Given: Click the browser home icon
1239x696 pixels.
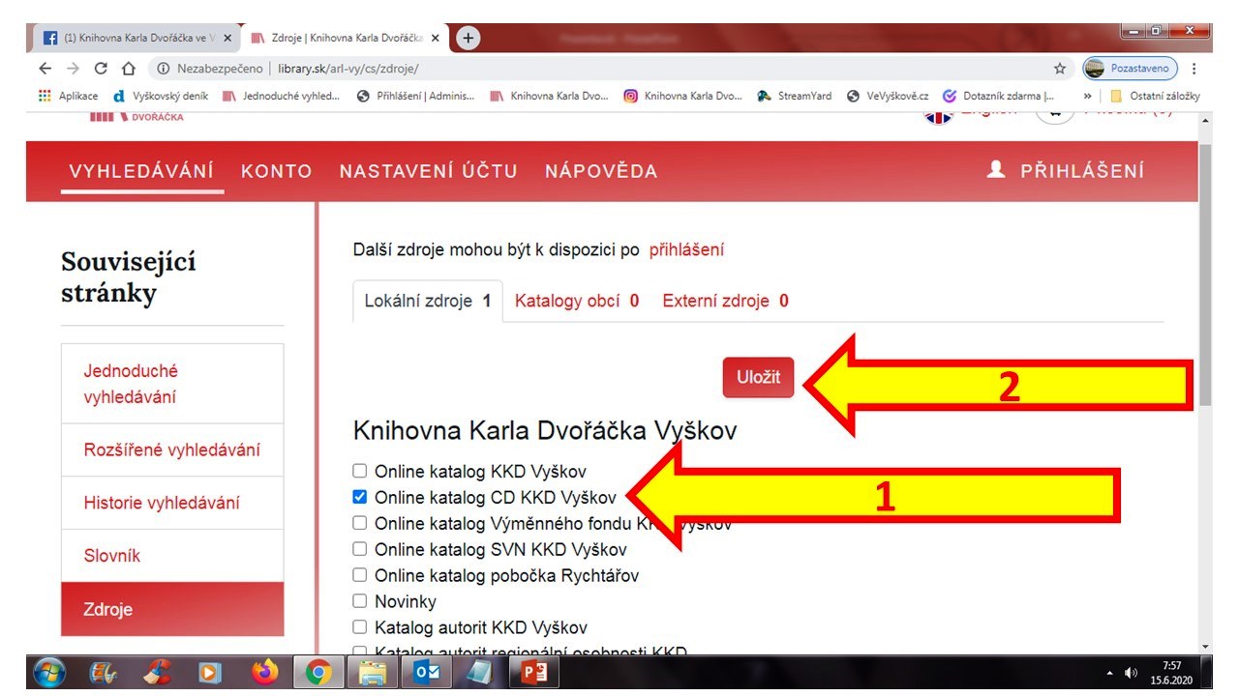Looking at the screenshot, I should 128,69.
